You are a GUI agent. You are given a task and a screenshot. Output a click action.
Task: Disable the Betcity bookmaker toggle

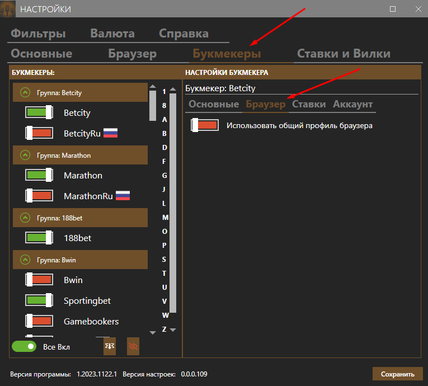click(39, 113)
